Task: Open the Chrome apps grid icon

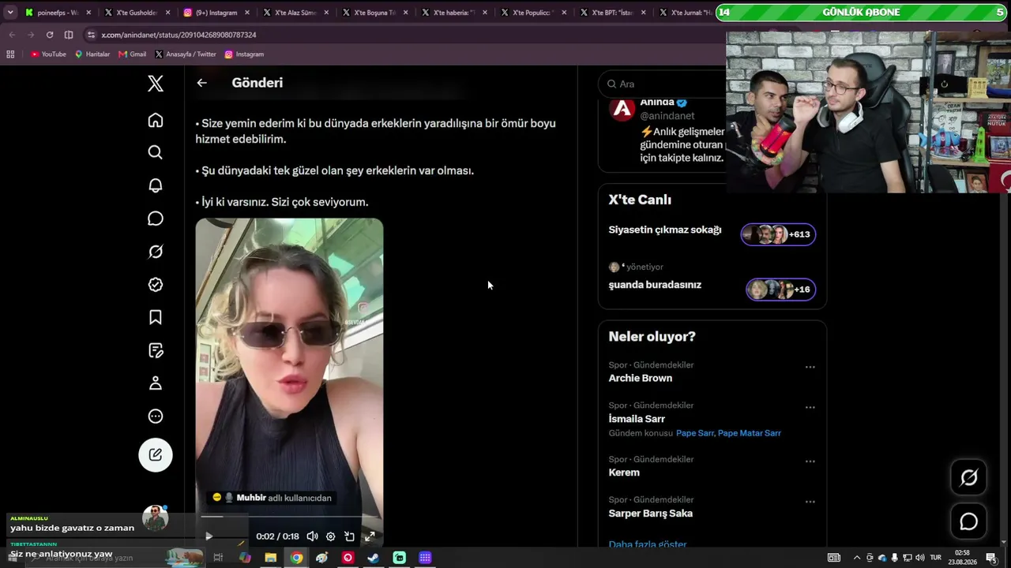Action: [10, 54]
